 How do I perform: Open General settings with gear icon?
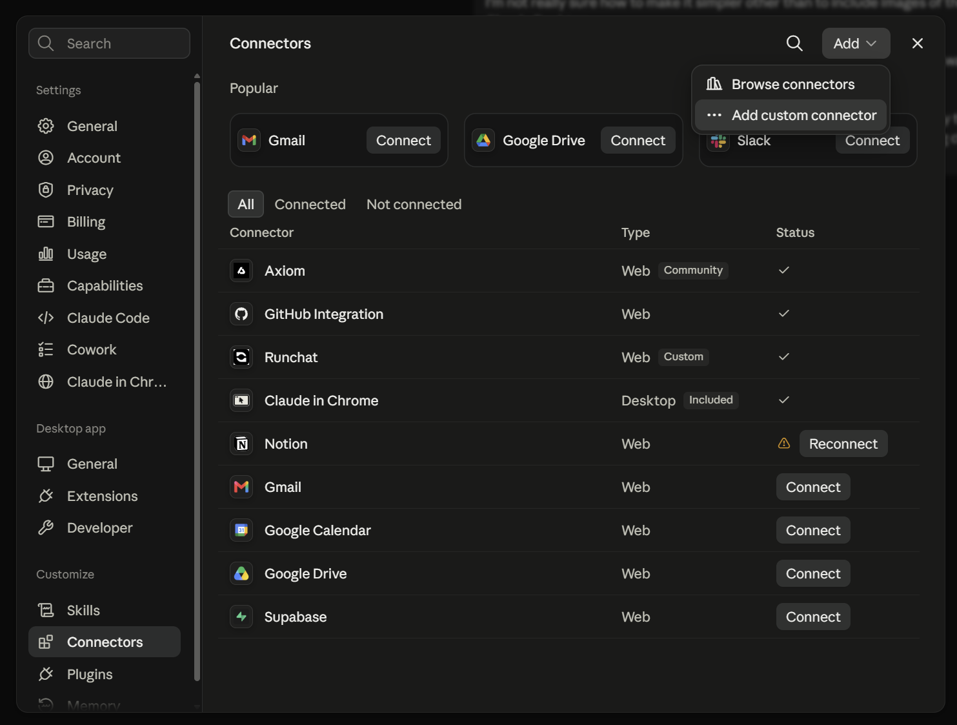click(105, 126)
